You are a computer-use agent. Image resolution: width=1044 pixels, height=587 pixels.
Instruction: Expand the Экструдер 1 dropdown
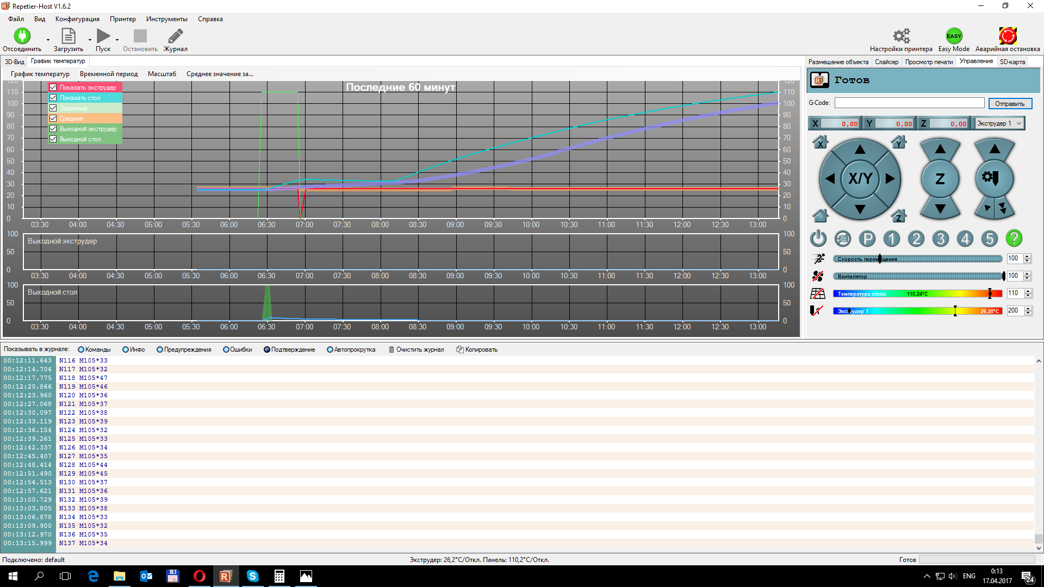click(x=1018, y=123)
